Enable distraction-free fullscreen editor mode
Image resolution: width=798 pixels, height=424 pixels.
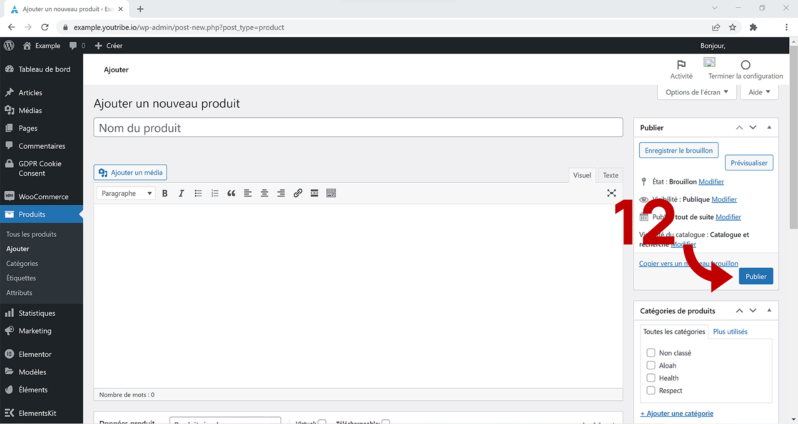pos(611,193)
